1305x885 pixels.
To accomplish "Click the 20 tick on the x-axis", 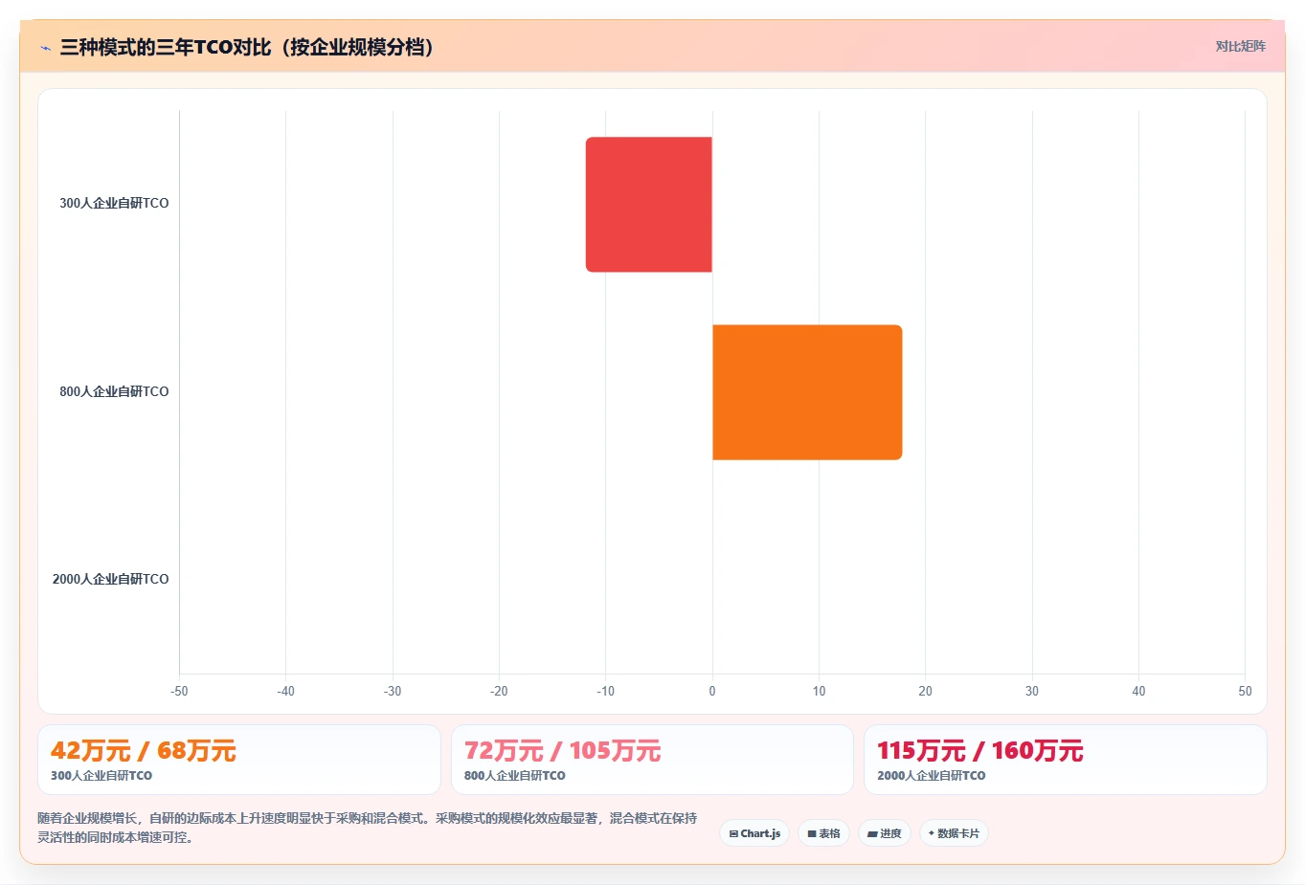I will pyautogui.click(x=925, y=691).
